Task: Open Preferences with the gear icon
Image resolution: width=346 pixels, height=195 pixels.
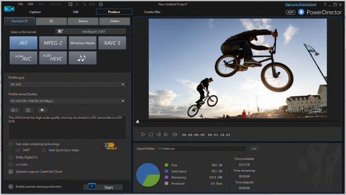Action: pyautogui.click(x=101, y=4)
